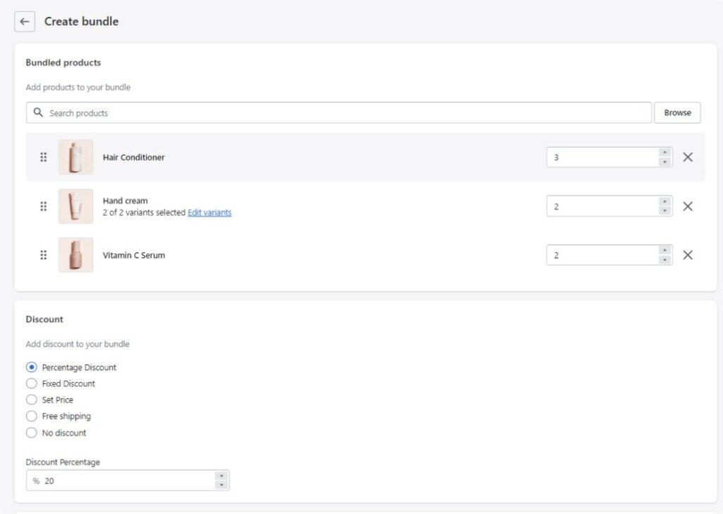Increase Vitamin C Serum quantity by one

[x=664, y=250]
